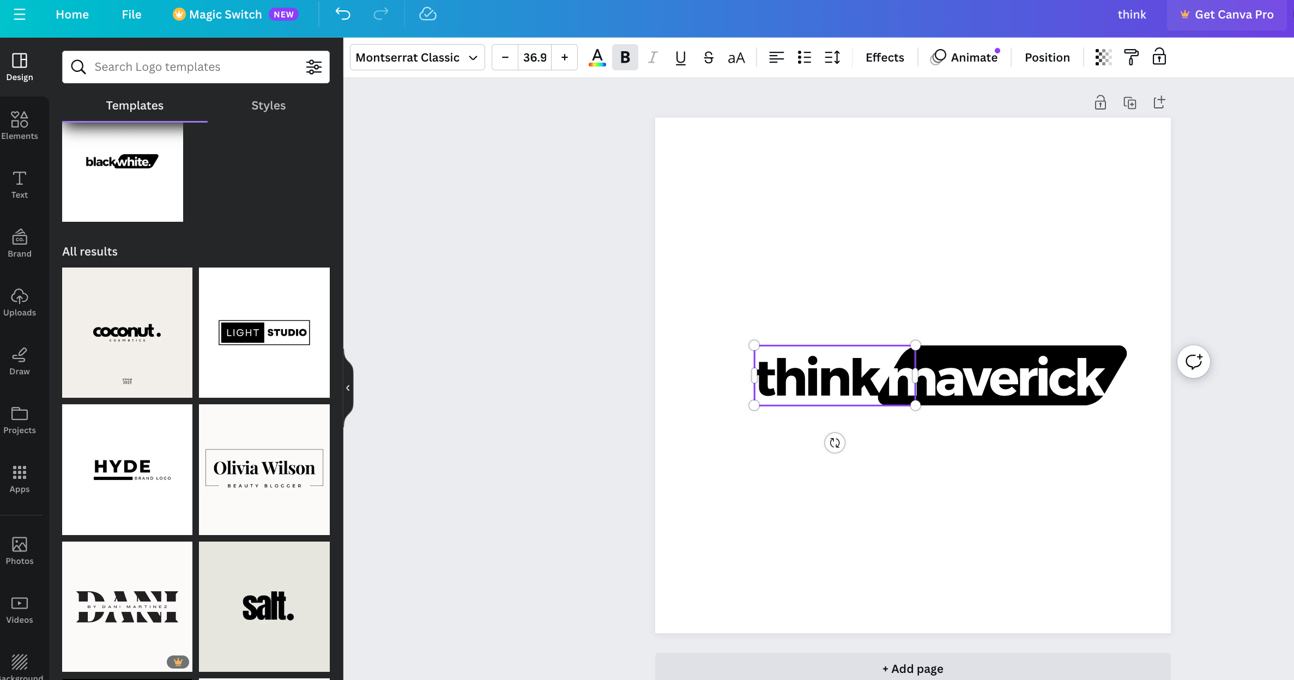Open the Projects panel

pyautogui.click(x=20, y=420)
